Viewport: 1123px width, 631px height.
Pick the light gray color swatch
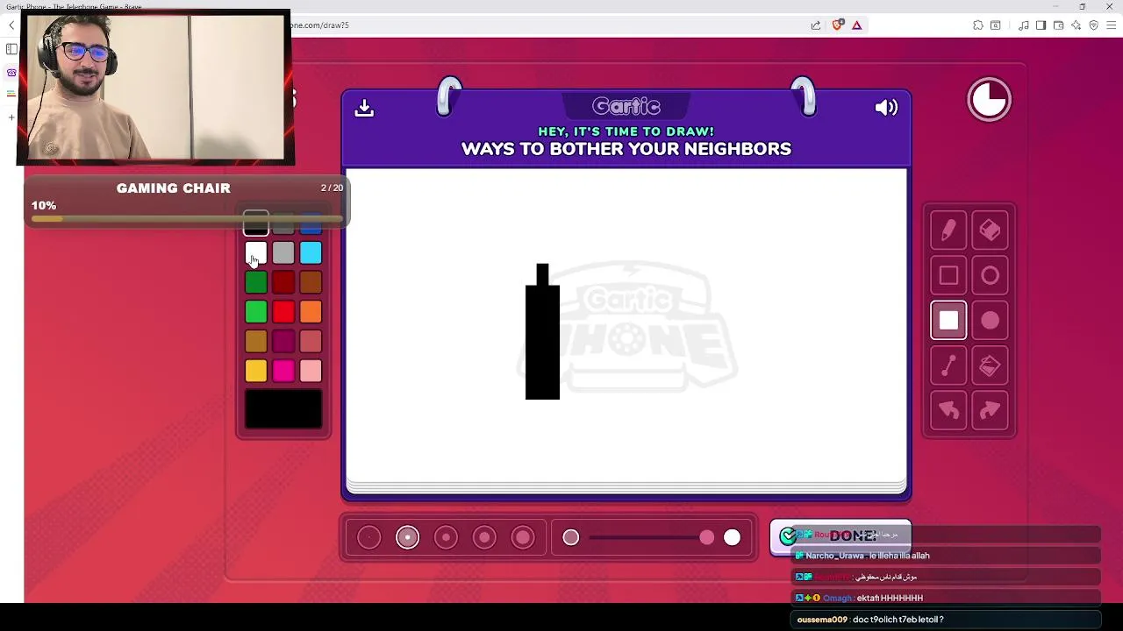(283, 253)
